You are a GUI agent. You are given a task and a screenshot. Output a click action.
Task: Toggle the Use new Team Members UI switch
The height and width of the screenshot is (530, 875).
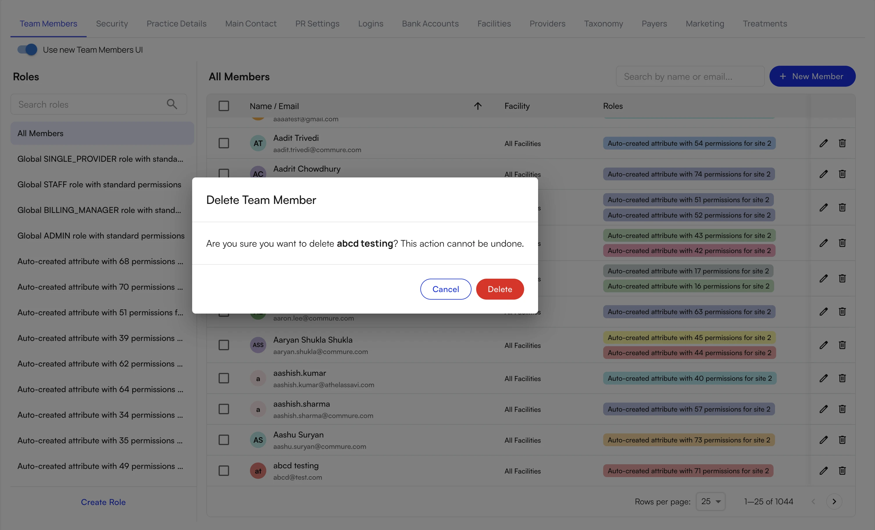pyautogui.click(x=27, y=49)
